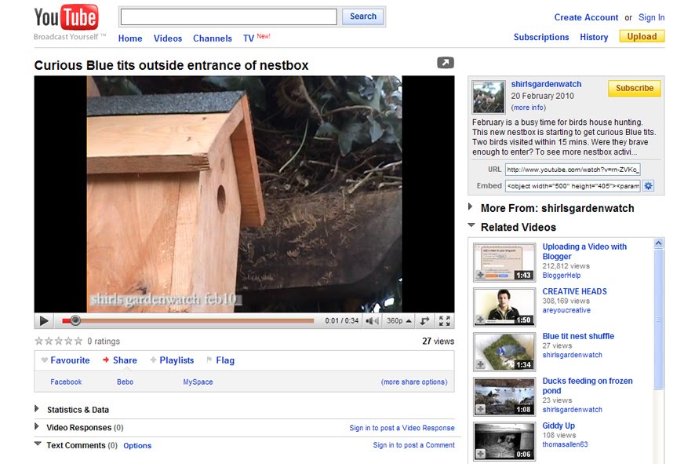The height and width of the screenshot is (464, 695).
Task: Open 'CREATIVE HEADS' video title
Action: [x=574, y=291]
